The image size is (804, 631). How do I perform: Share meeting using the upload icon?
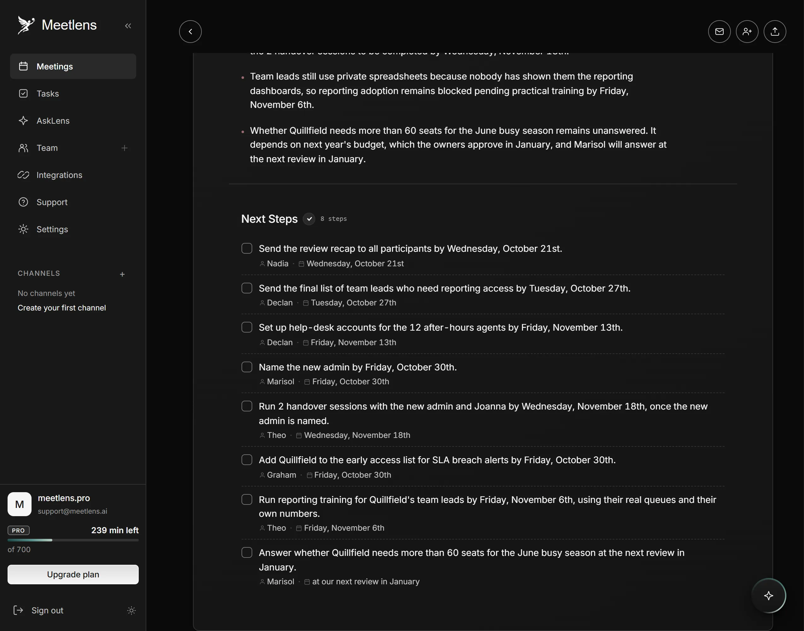[x=774, y=32]
